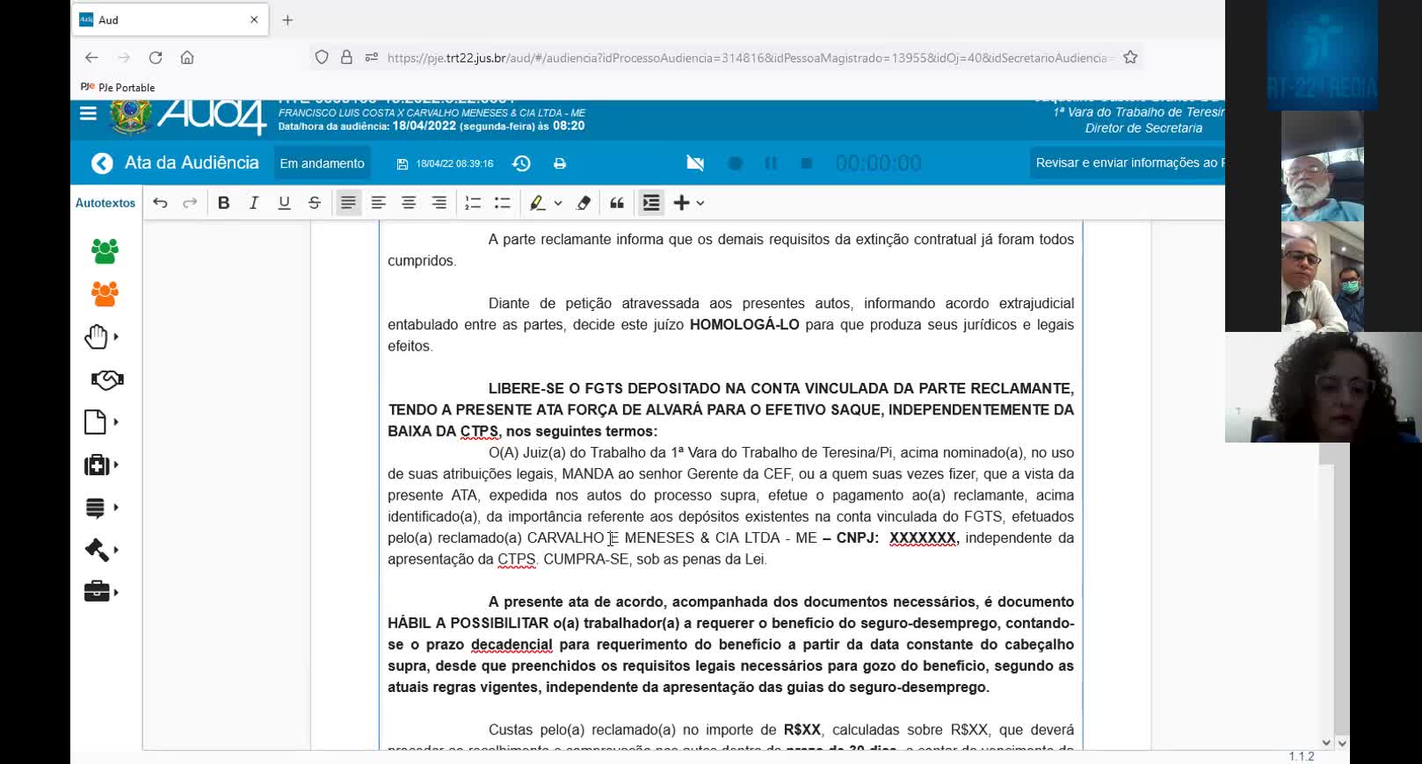This screenshot has height=764, width=1422.
Task: Undo last edit in editor toolbar
Action: (160, 203)
